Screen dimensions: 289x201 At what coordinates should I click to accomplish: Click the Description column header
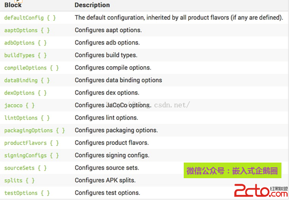click(x=92, y=5)
